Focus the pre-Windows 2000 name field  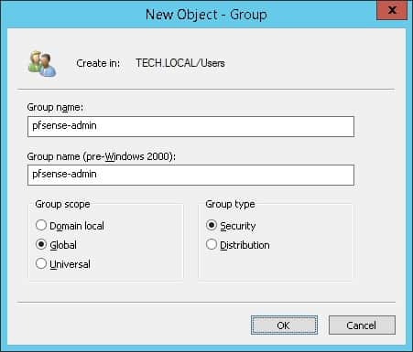(190, 175)
